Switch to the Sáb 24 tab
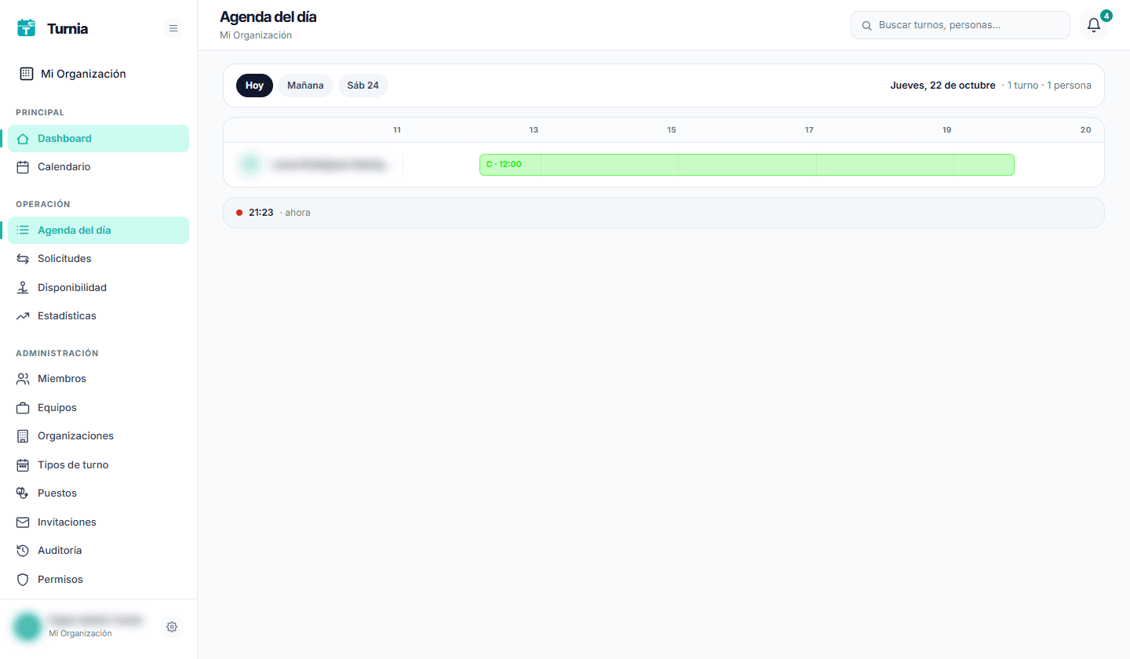Image resolution: width=1130 pixels, height=659 pixels. point(363,86)
